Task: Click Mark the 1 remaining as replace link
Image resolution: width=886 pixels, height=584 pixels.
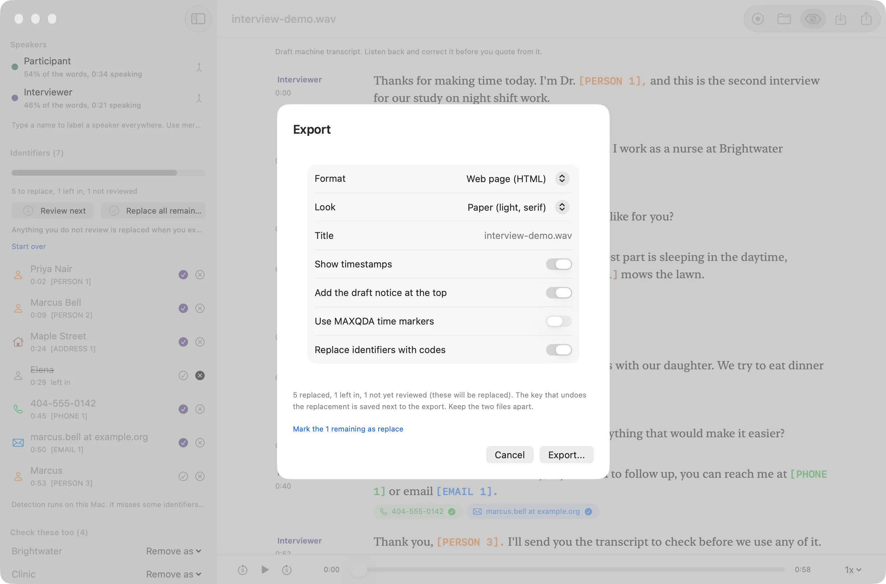Action: (348, 429)
